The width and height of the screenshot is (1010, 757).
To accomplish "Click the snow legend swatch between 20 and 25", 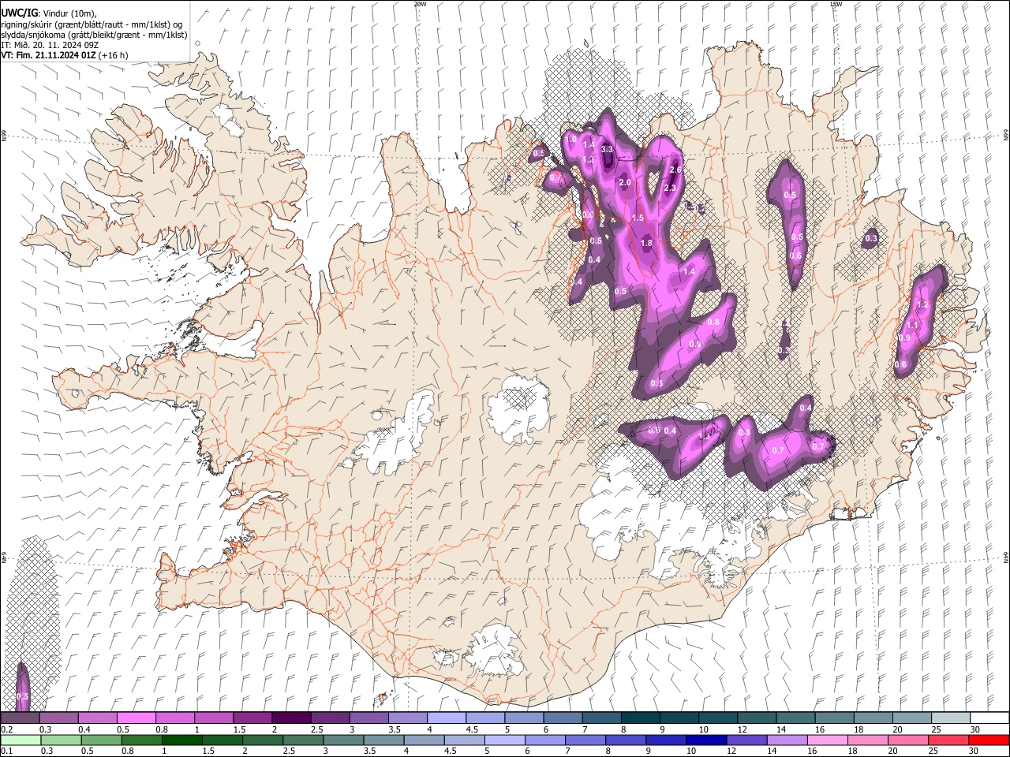I will point(911,718).
